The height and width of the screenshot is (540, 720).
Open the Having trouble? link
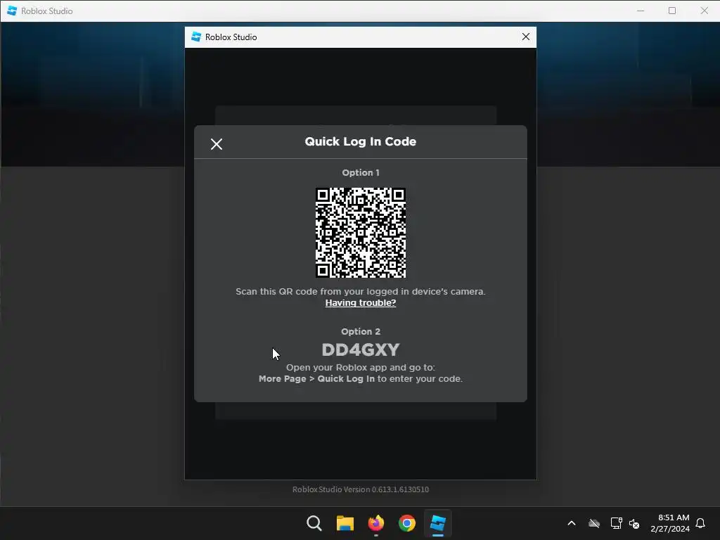click(361, 302)
